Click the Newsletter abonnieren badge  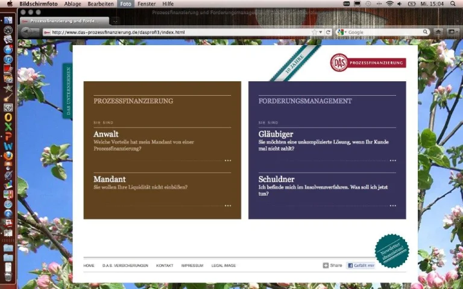[391, 250]
